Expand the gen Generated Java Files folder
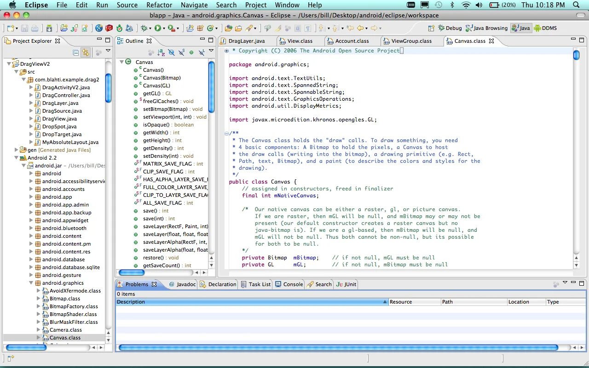This screenshot has height=368, width=589. coord(17,150)
